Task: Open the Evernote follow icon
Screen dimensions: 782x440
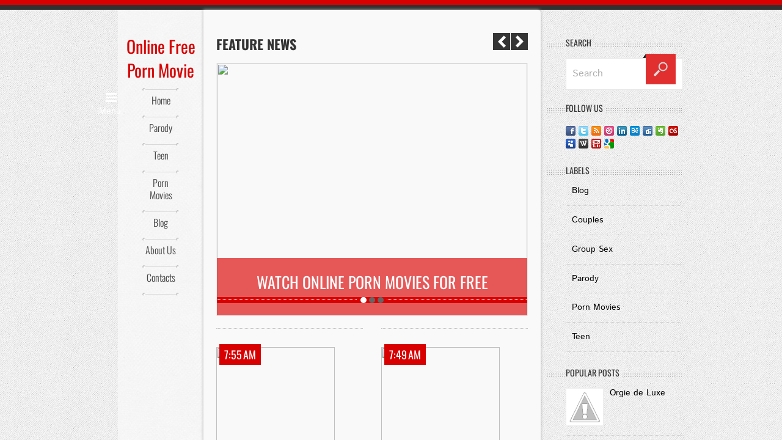Action: [x=660, y=131]
